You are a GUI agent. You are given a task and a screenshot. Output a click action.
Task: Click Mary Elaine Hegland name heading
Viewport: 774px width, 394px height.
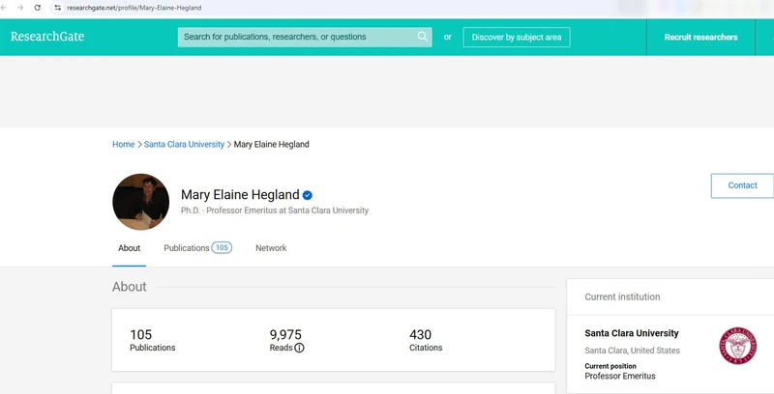tap(240, 194)
